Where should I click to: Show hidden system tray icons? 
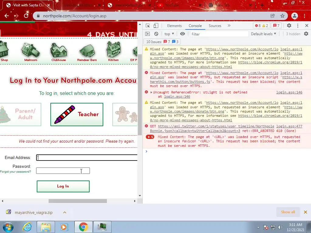(258, 227)
